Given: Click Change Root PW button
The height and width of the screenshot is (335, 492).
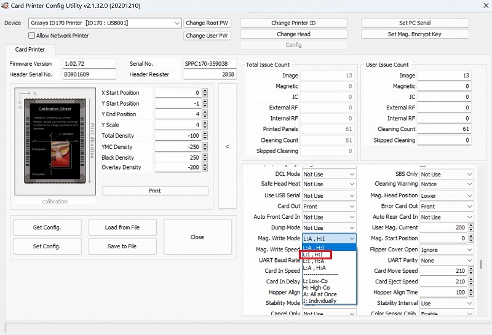Looking at the screenshot, I should (207, 23).
